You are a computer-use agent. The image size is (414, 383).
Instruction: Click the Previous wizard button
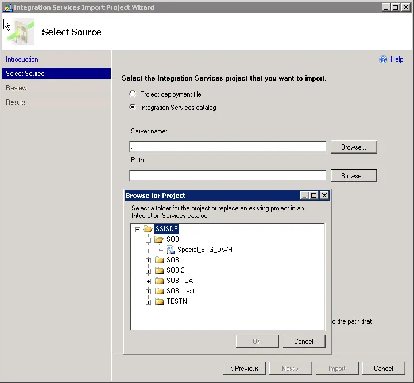tap(244, 369)
